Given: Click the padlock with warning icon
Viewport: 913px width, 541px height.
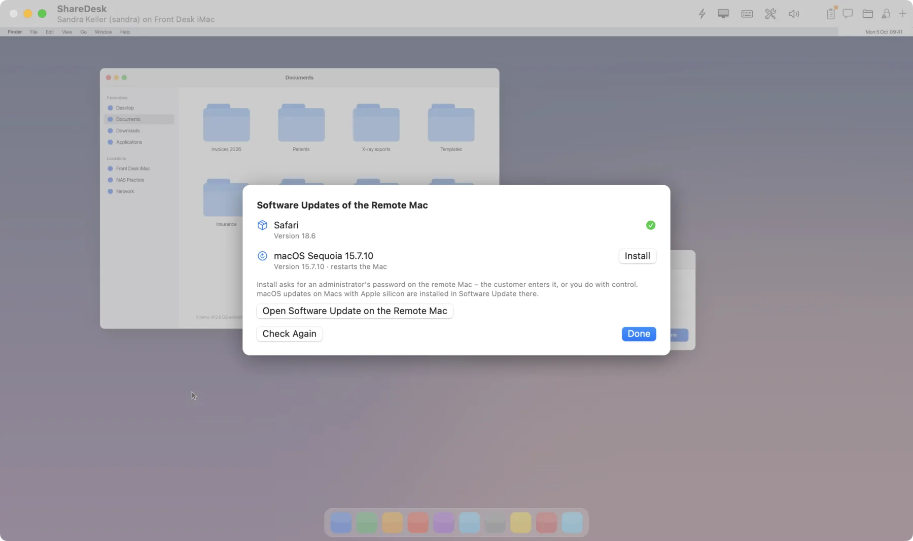Looking at the screenshot, I should pyautogui.click(x=886, y=14).
